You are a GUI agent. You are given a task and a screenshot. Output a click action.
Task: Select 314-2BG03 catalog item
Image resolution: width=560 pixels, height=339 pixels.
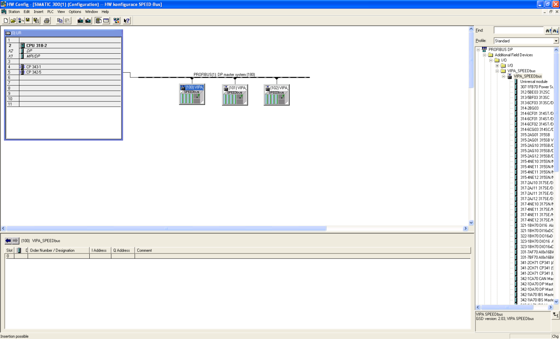pos(529,108)
